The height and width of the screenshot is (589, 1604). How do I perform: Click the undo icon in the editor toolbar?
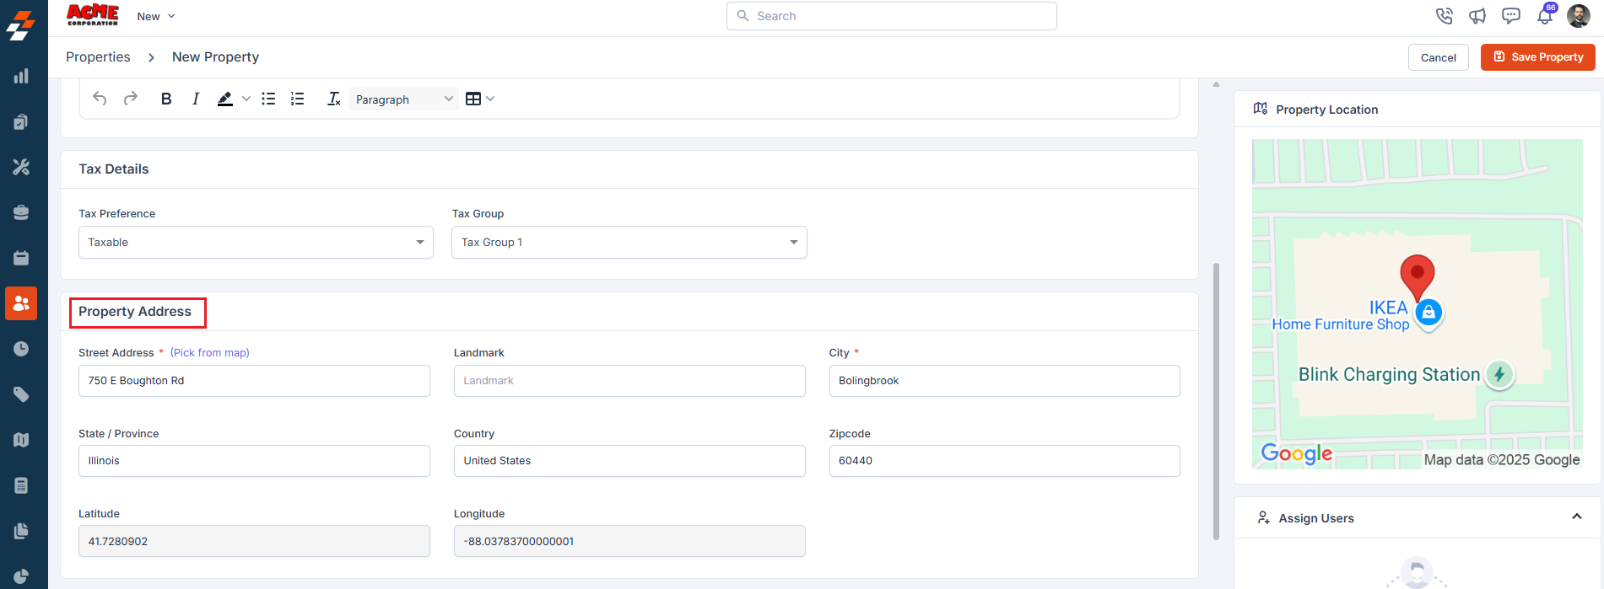100,99
